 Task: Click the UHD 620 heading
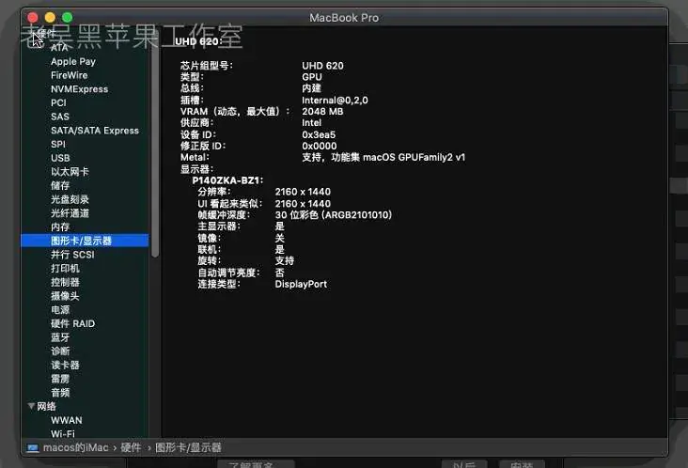click(198, 41)
